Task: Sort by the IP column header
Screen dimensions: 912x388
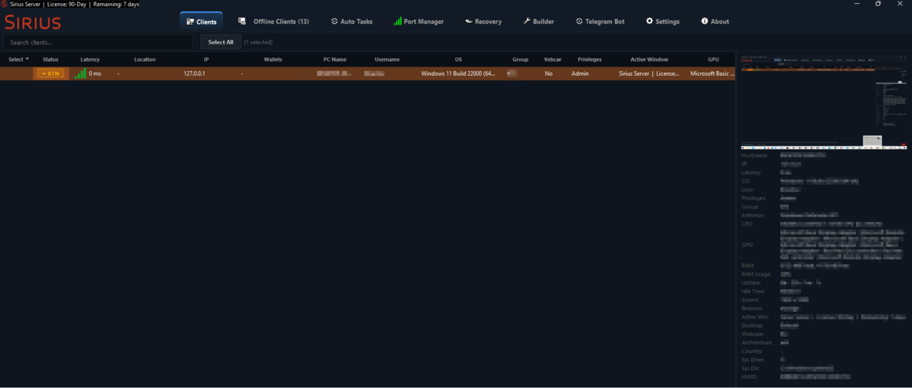Action: pyautogui.click(x=206, y=59)
